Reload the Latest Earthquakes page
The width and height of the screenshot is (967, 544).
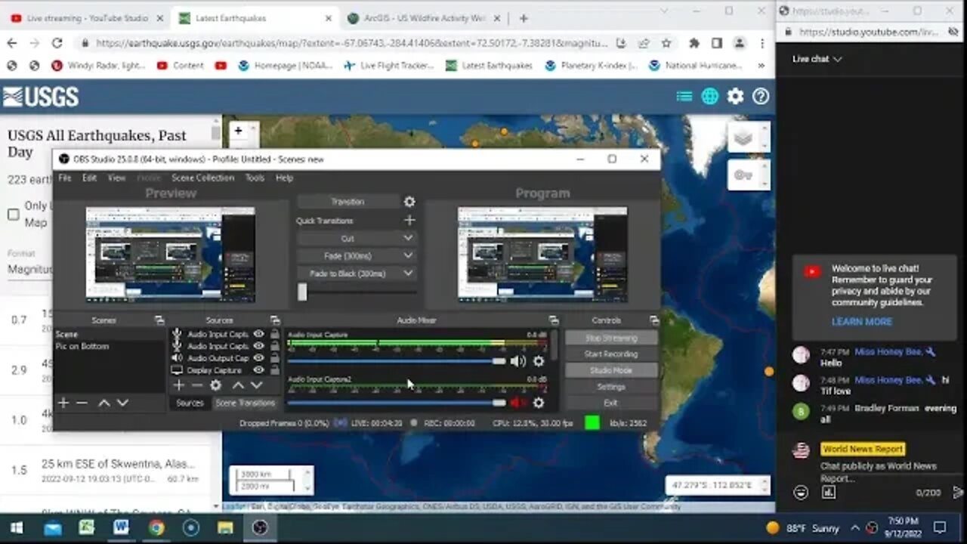click(x=57, y=43)
